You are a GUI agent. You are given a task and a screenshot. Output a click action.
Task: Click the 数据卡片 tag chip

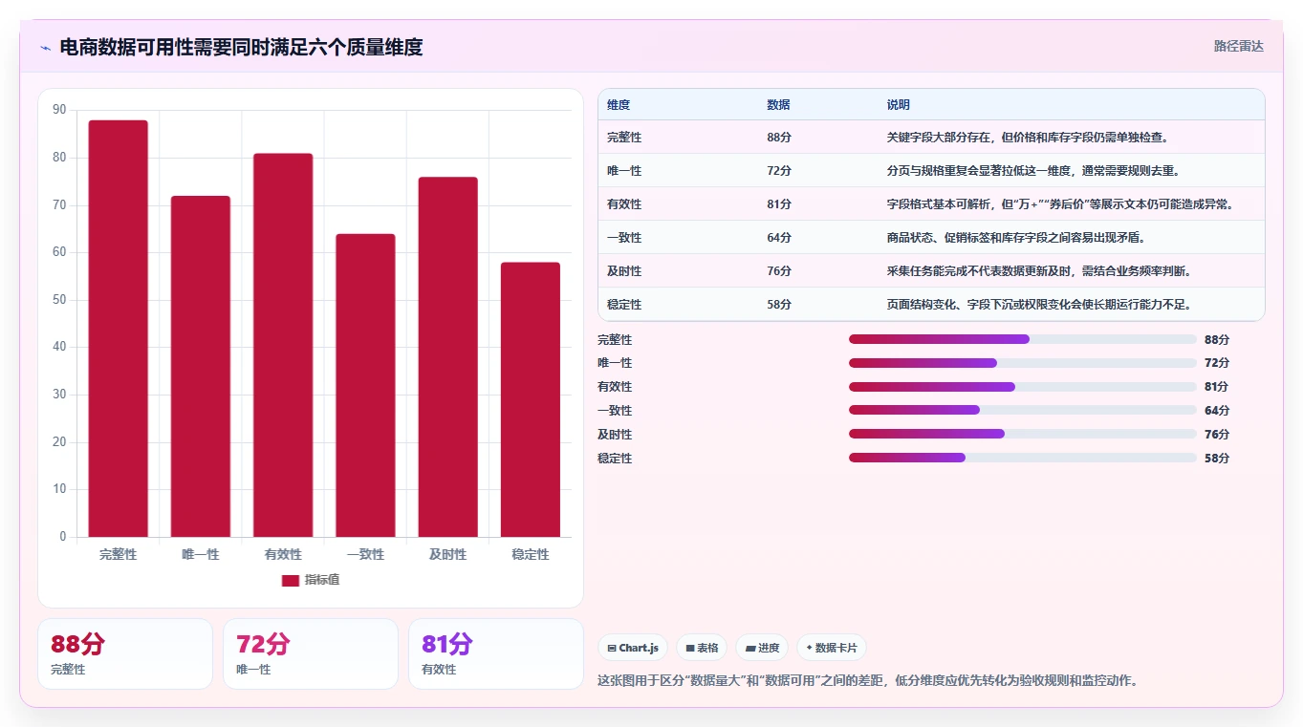pos(832,648)
